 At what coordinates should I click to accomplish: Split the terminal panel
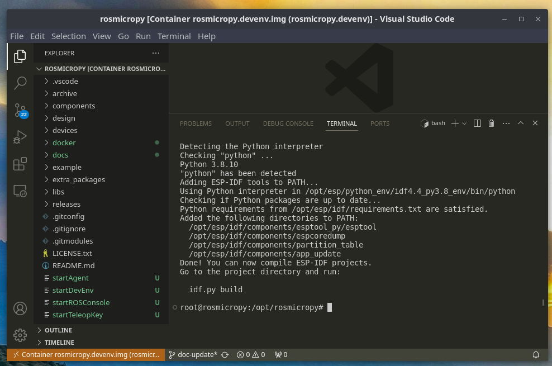click(x=477, y=123)
